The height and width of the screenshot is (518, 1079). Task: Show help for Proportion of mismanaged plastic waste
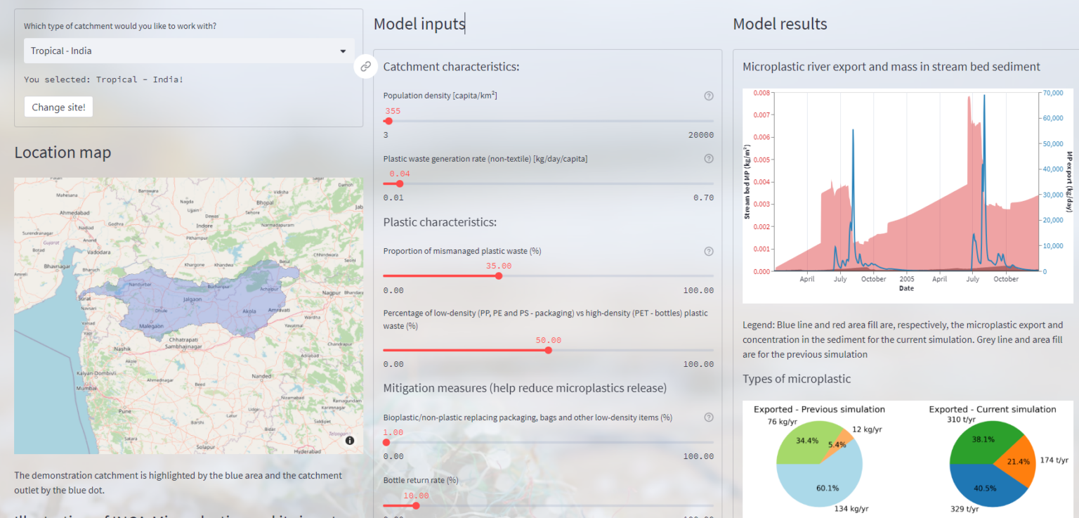tap(709, 251)
